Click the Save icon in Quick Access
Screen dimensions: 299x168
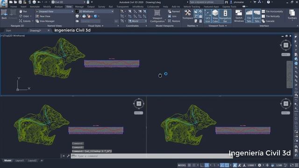20,2
